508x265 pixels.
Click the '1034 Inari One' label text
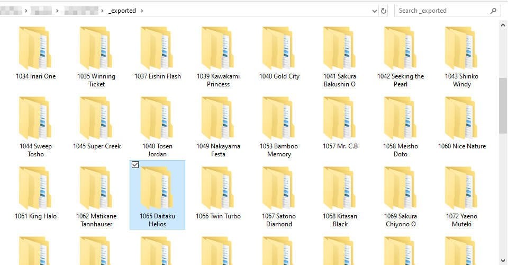point(35,76)
